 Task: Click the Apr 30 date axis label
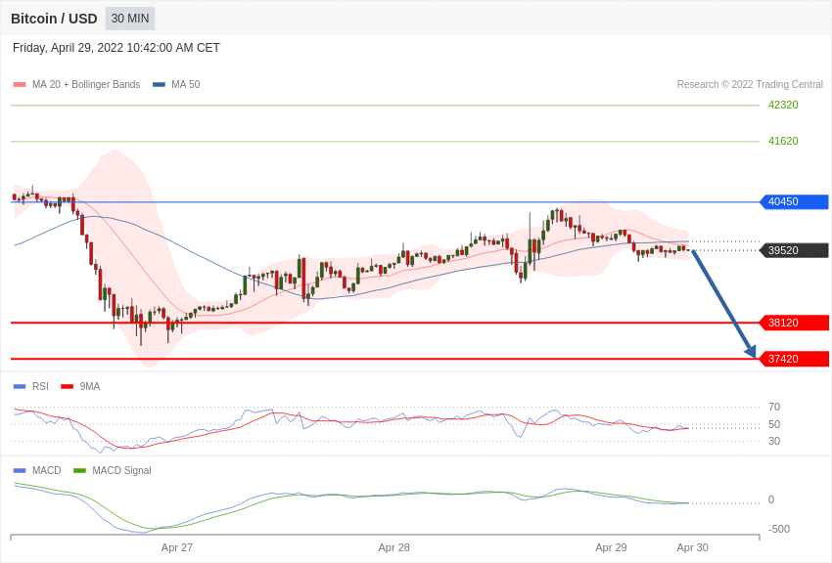tap(692, 547)
